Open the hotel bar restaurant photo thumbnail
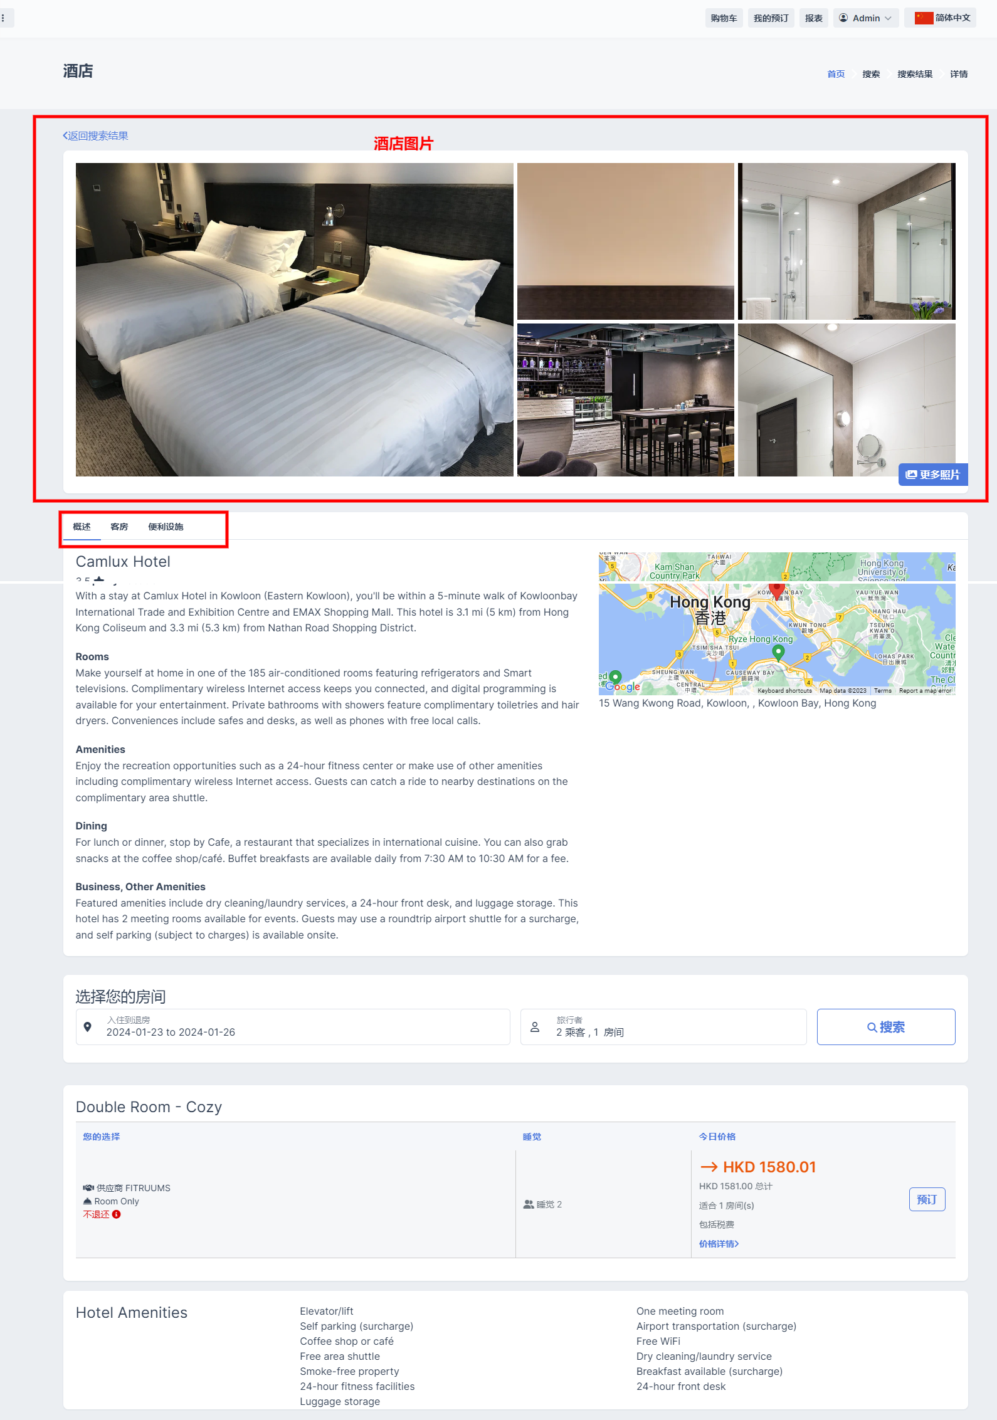The width and height of the screenshot is (997, 1420). coord(626,400)
